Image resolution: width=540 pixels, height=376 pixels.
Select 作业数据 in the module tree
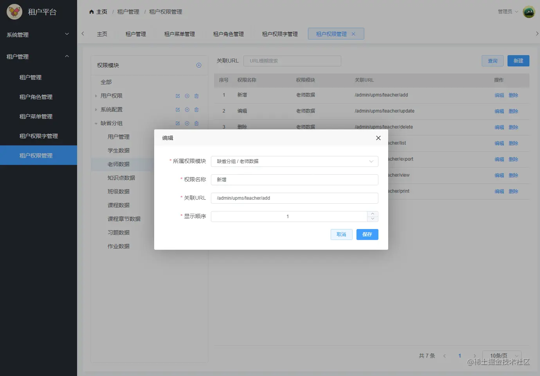click(x=119, y=246)
